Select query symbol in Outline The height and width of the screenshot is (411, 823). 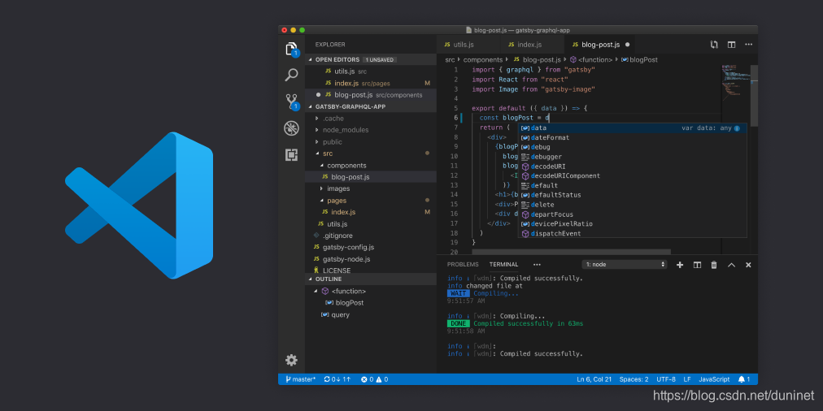click(x=371, y=314)
